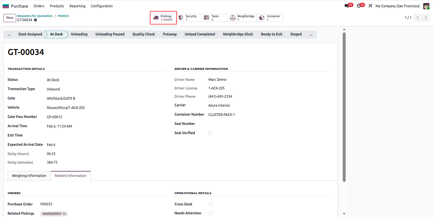This screenshot has width=434, height=217.
Task: Open the activities clock icon
Action: click(359, 6)
